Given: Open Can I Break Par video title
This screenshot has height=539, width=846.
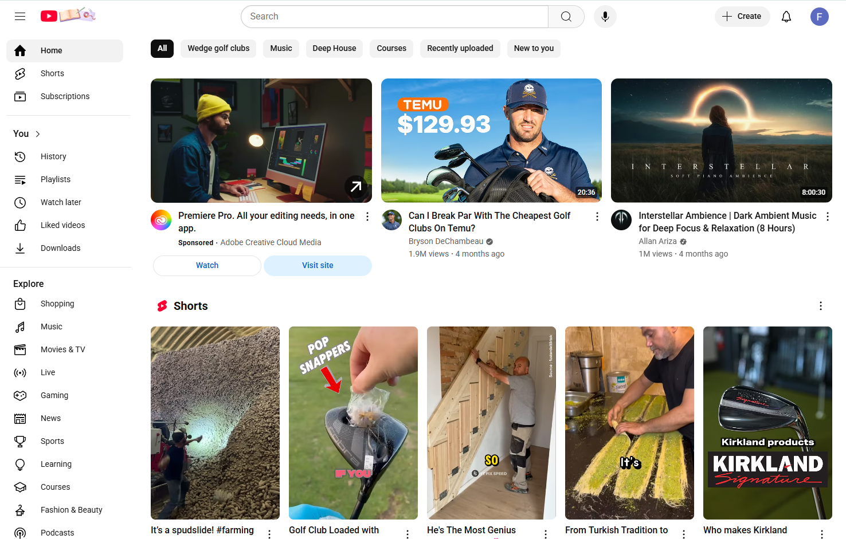Looking at the screenshot, I should [489, 222].
